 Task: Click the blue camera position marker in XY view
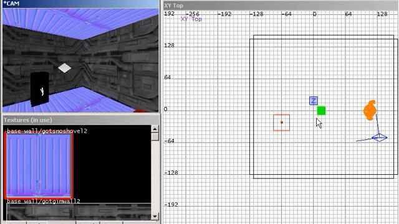(x=379, y=138)
